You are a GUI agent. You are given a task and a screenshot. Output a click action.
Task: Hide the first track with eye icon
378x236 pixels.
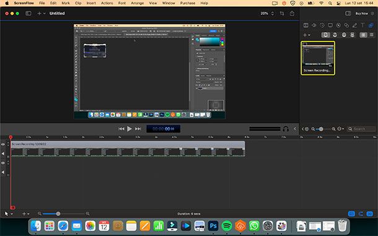[3, 144]
